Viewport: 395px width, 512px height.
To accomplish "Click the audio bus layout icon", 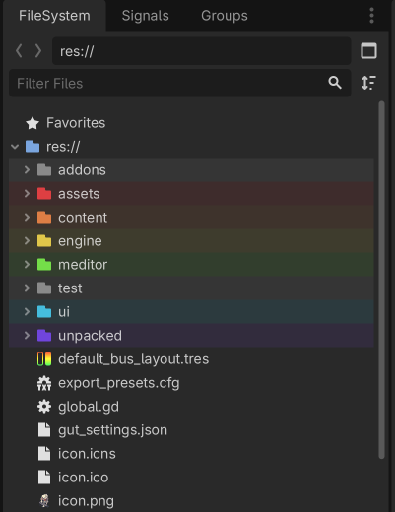I will (44, 359).
